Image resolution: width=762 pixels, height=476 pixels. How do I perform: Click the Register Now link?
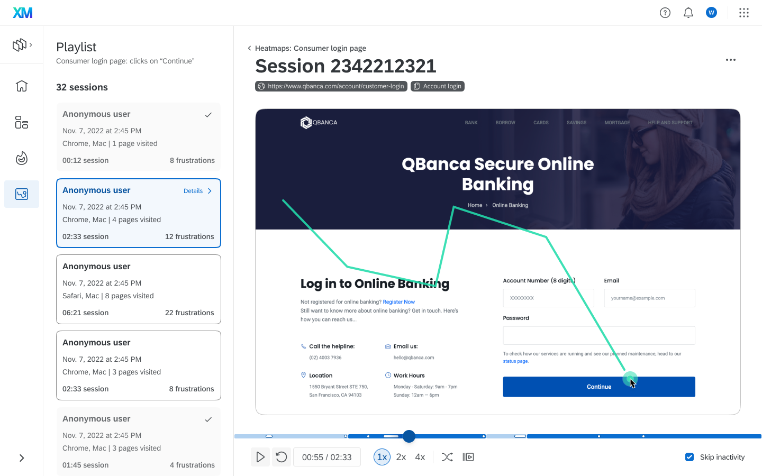click(399, 302)
